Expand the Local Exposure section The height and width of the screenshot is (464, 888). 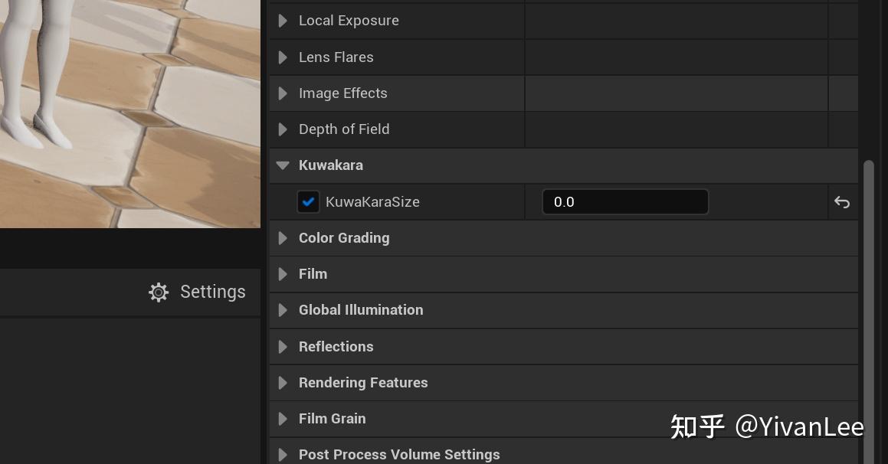[x=283, y=21]
